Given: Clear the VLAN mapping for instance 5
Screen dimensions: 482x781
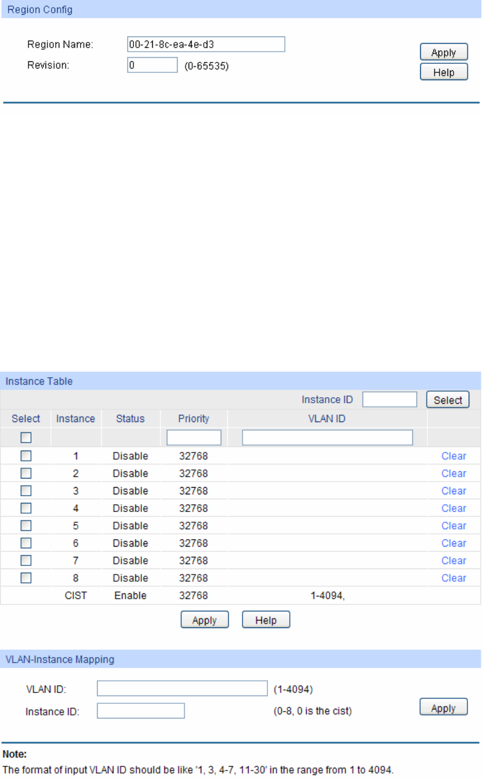Looking at the screenshot, I should pos(454,526).
